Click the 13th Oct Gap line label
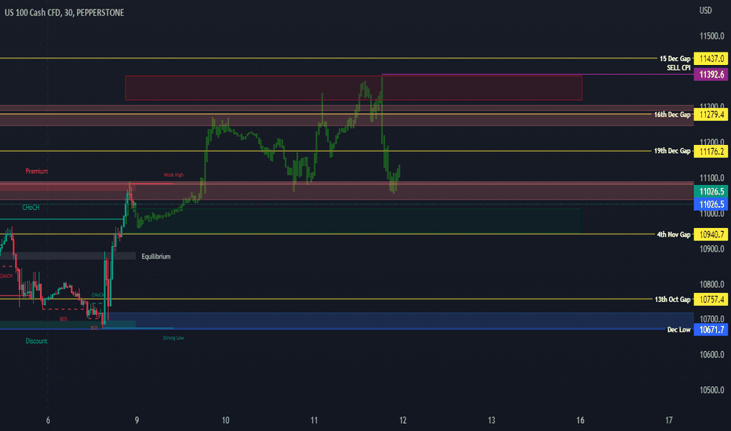 click(x=672, y=299)
